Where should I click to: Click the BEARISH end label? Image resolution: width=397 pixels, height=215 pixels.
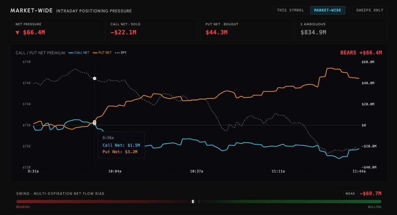23,207
